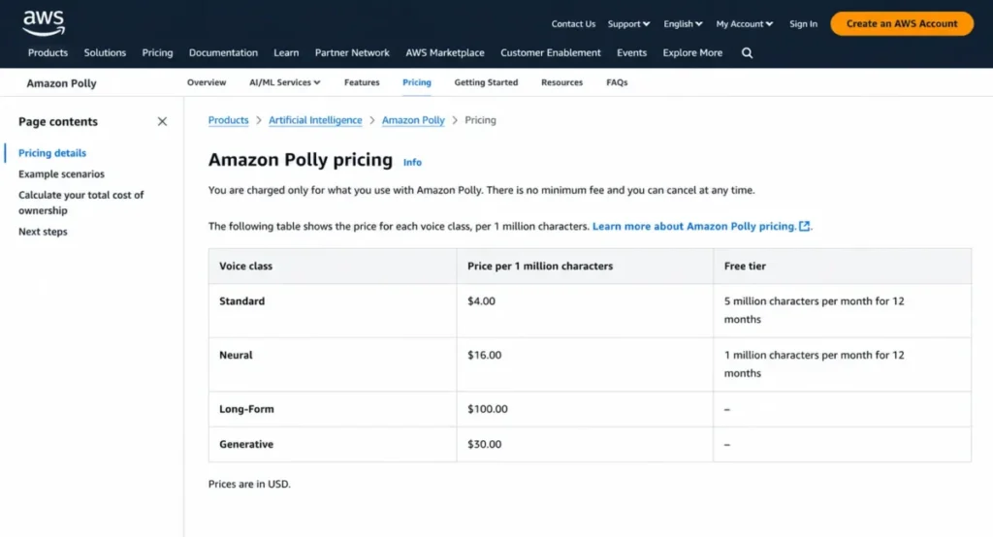Image resolution: width=993 pixels, height=537 pixels.
Task: Switch to the Resources tab
Action: point(561,82)
